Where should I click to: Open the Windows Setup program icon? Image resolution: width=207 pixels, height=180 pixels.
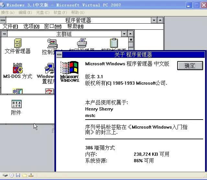pos(50,68)
